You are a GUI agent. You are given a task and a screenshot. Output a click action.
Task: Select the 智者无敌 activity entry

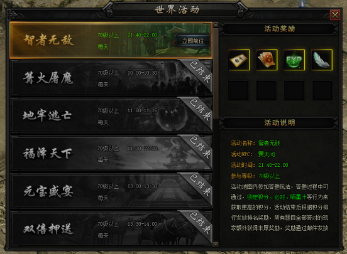pyautogui.click(x=111, y=40)
